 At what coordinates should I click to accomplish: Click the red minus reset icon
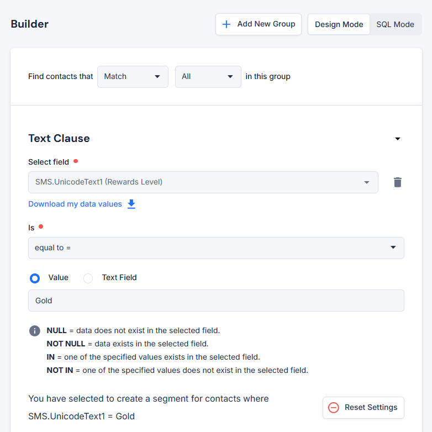(x=333, y=408)
